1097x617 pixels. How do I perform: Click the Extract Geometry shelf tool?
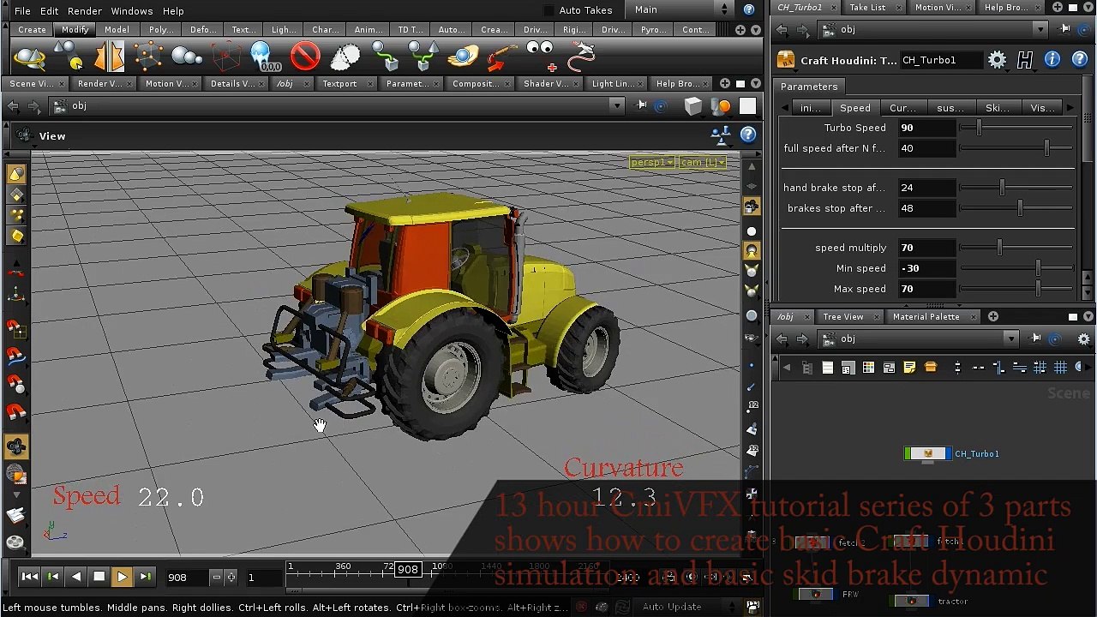pyautogui.click(x=70, y=57)
